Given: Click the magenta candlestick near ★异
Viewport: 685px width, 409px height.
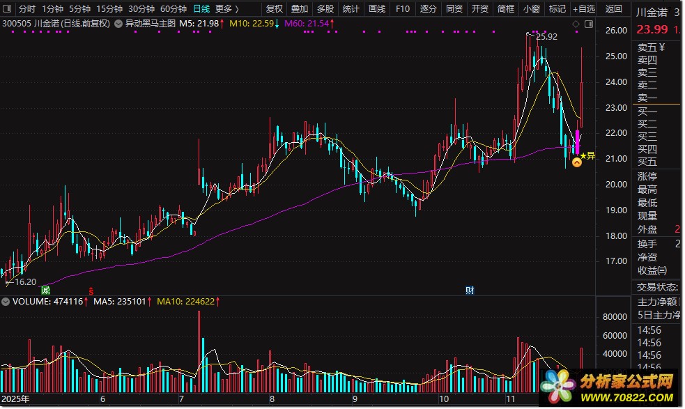Looking at the screenshot, I should 577,142.
